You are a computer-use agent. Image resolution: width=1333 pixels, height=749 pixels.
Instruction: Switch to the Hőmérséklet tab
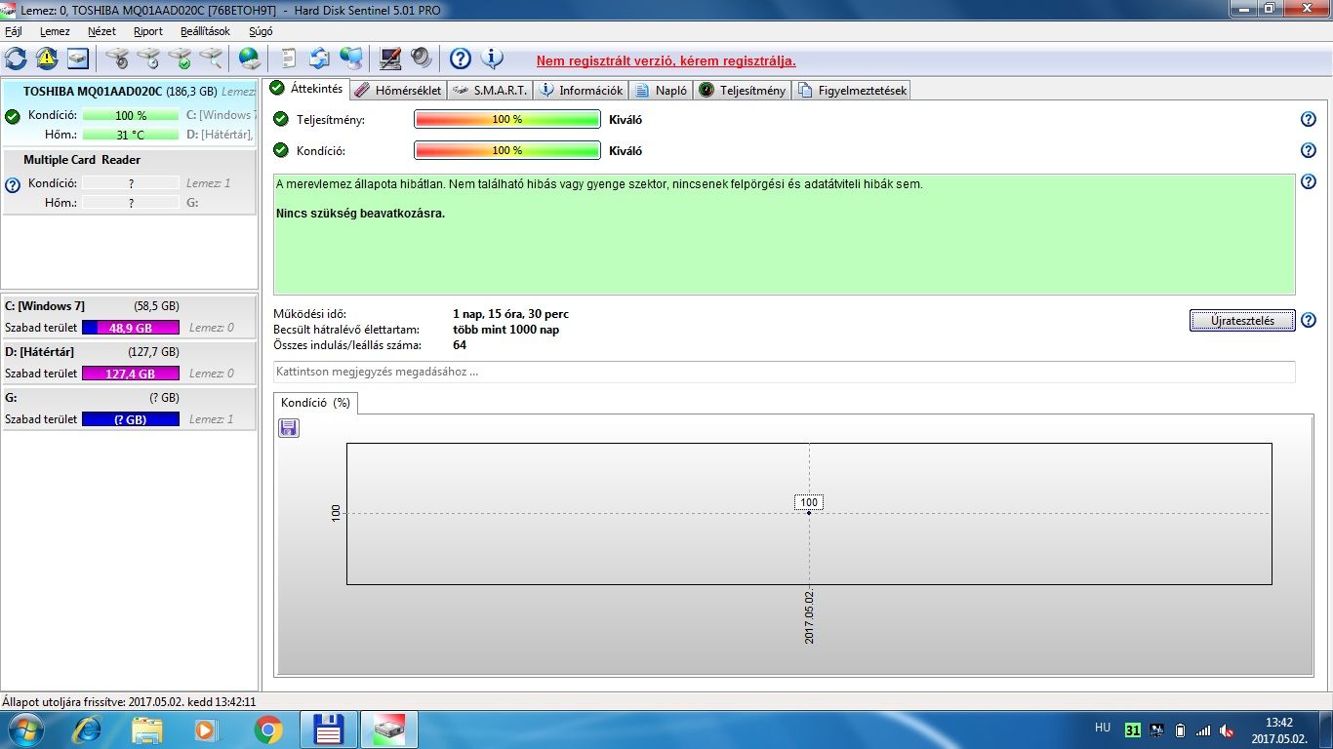[398, 90]
